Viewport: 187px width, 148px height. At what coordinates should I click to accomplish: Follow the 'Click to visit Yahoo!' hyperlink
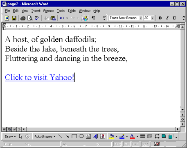click(39, 77)
